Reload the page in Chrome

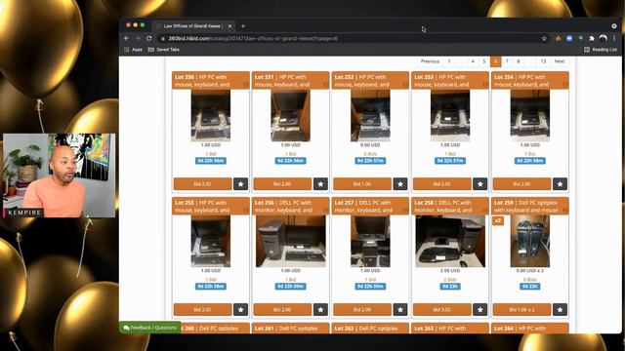pos(149,39)
